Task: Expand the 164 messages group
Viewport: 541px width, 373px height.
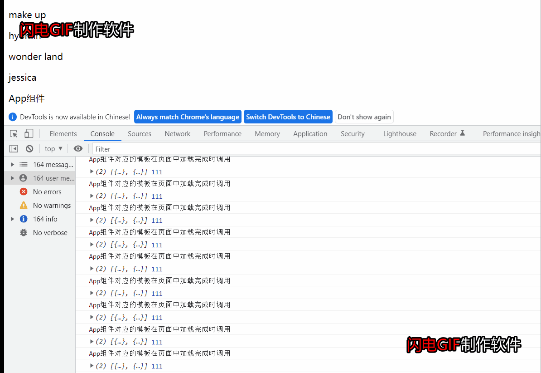Action: pyautogui.click(x=12, y=165)
